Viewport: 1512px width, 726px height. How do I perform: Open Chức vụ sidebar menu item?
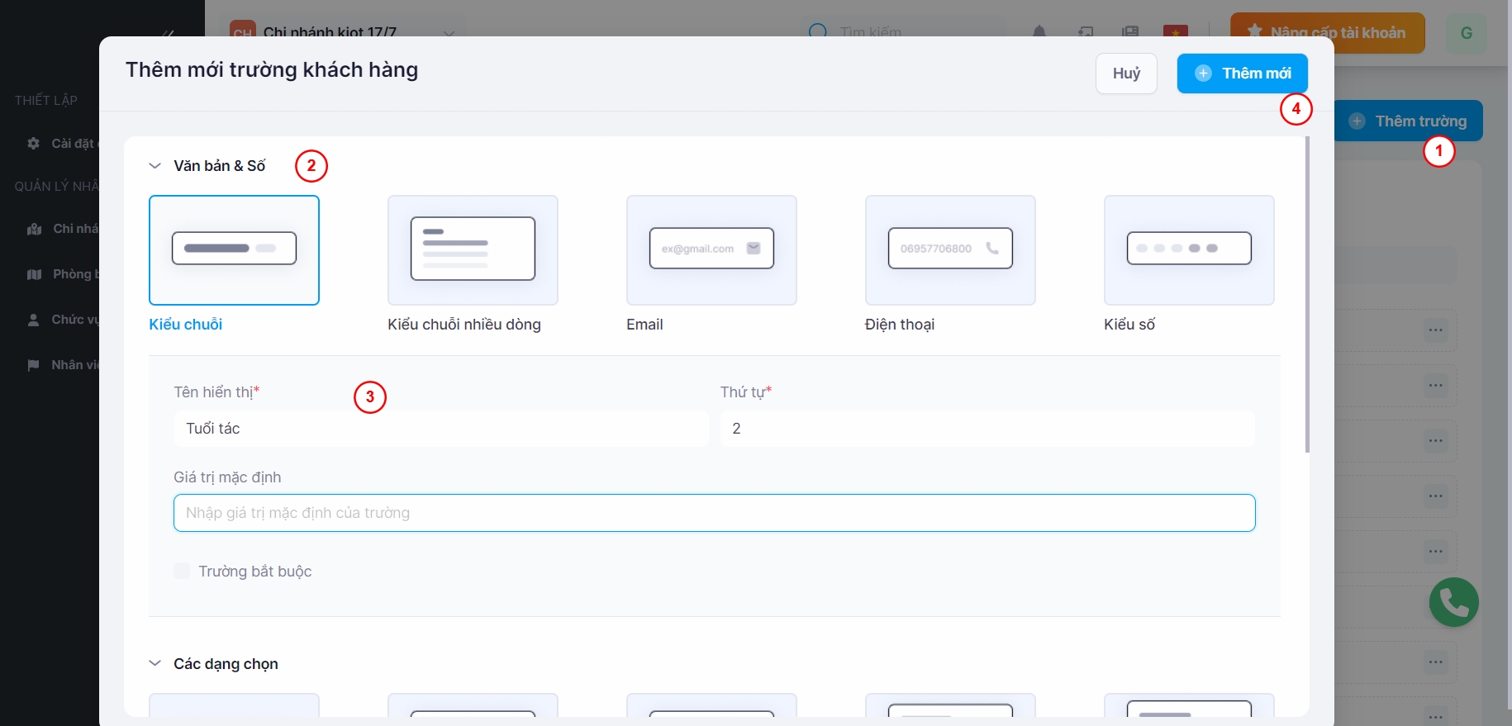(x=63, y=320)
